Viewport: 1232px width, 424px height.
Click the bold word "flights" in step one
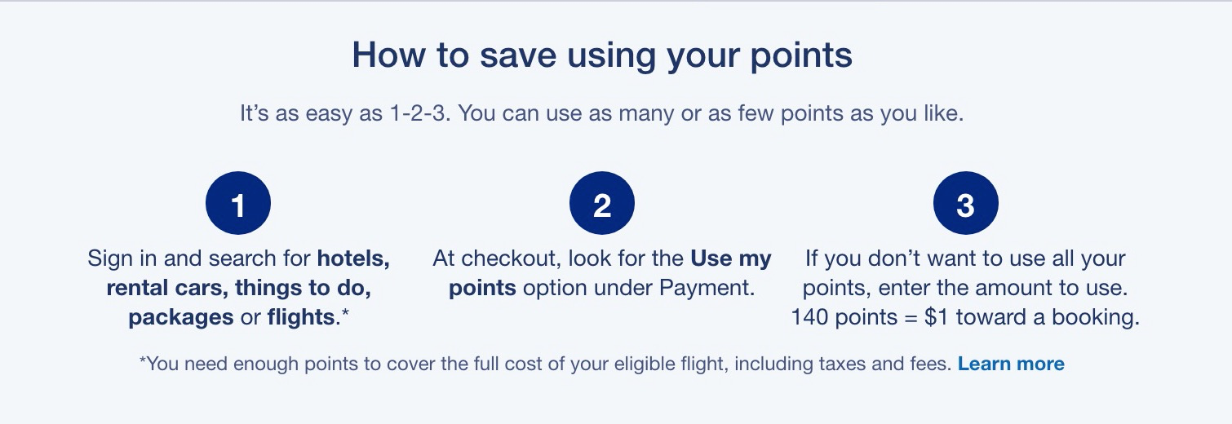pos(301,318)
